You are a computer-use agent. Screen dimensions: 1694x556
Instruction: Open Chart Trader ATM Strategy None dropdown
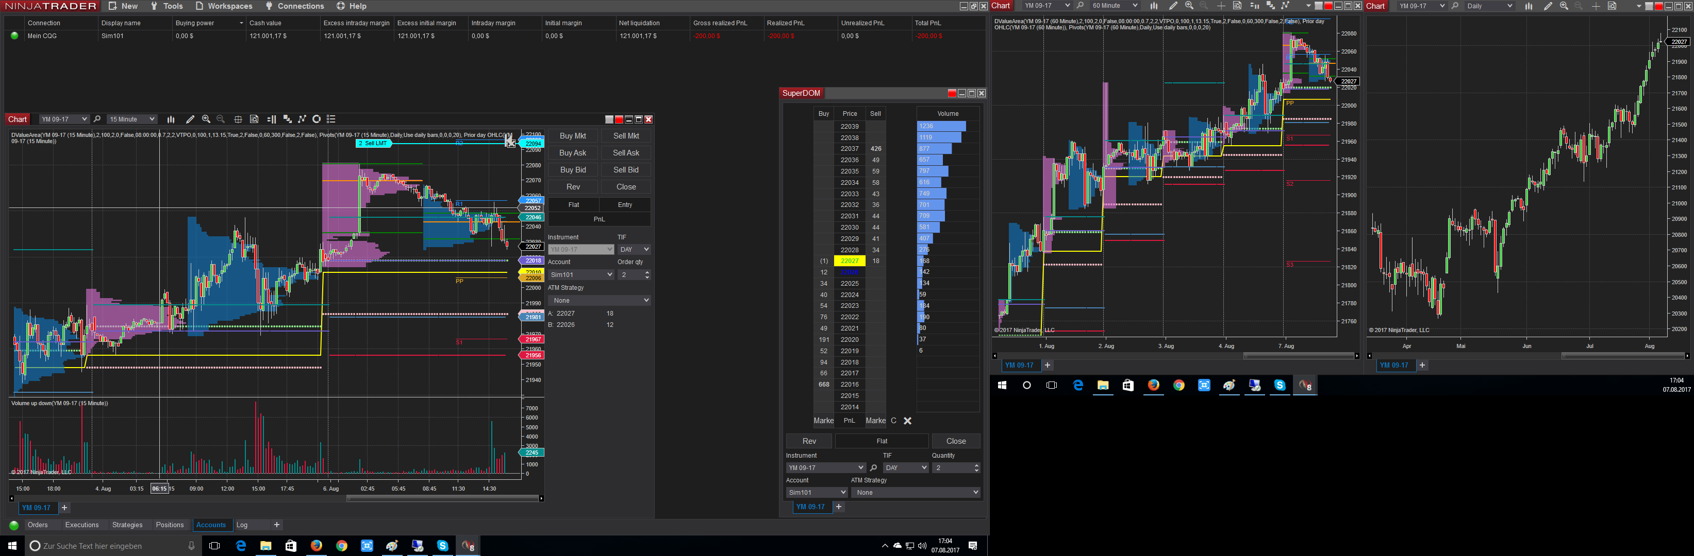tap(599, 300)
